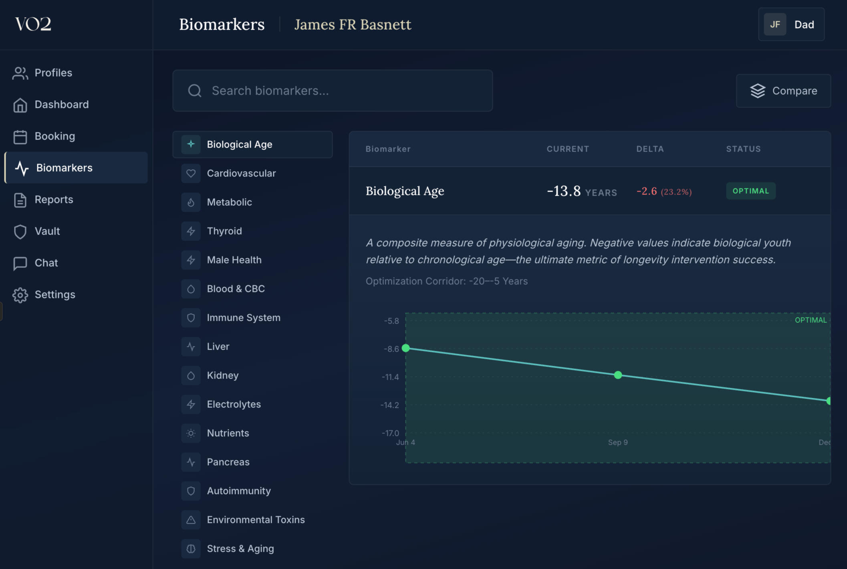Click the Search biomarkers field
847x569 pixels.
333,91
